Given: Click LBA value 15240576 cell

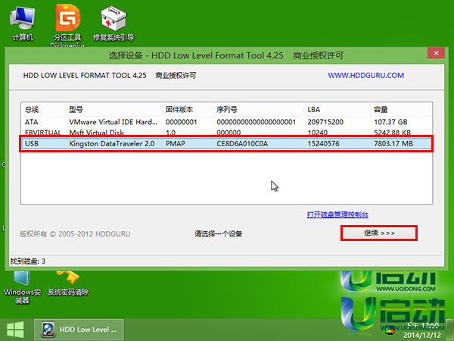Looking at the screenshot, I should (323, 143).
